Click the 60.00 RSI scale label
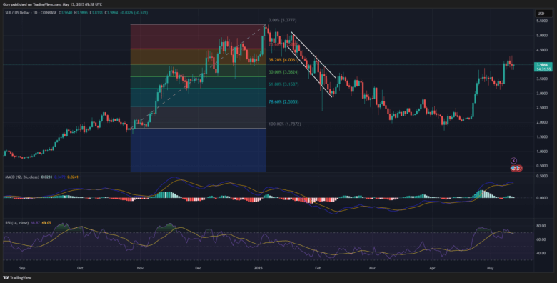 tap(541, 239)
